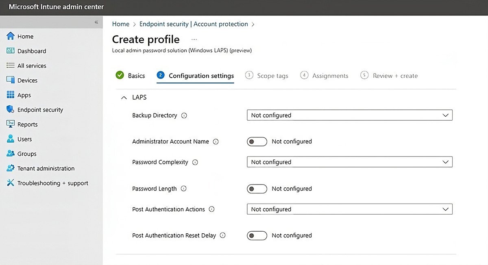Collapse the LAPS section
Image resolution: width=488 pixels, height=265 pixels.
click(x=124, y=97)
